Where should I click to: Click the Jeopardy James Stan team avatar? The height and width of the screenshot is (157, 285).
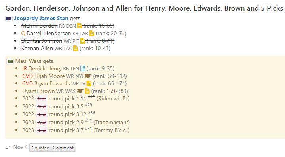point(9,19)
